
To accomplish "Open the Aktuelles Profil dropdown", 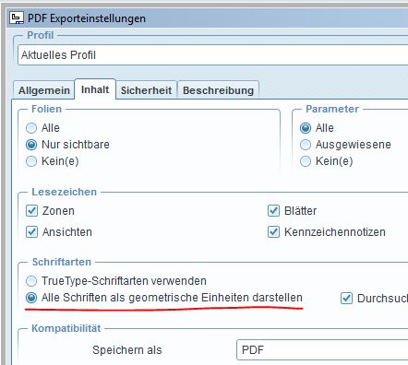I will (213, 55).
